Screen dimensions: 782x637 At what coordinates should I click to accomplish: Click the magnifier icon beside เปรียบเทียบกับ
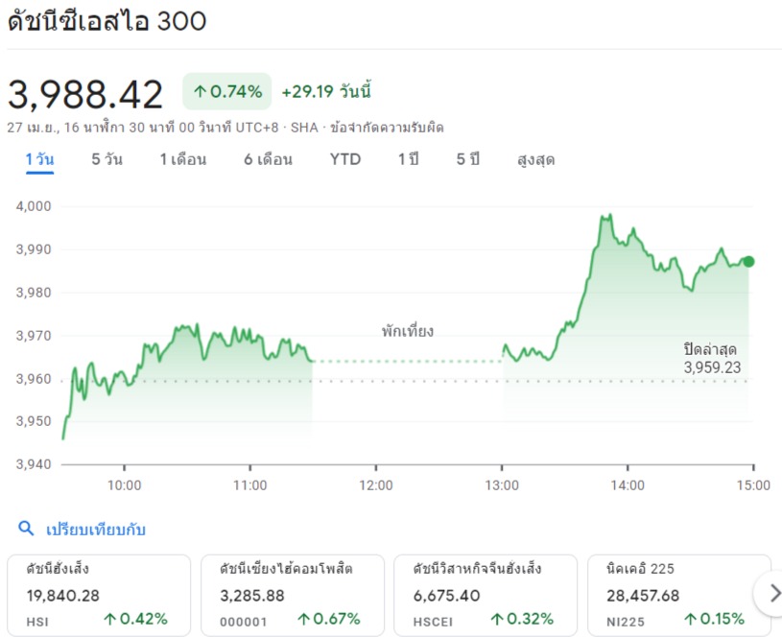point(26,529)
